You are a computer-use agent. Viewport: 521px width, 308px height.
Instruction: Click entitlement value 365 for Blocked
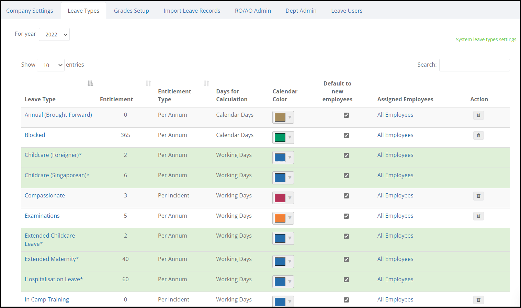click(x=125, y=135)
